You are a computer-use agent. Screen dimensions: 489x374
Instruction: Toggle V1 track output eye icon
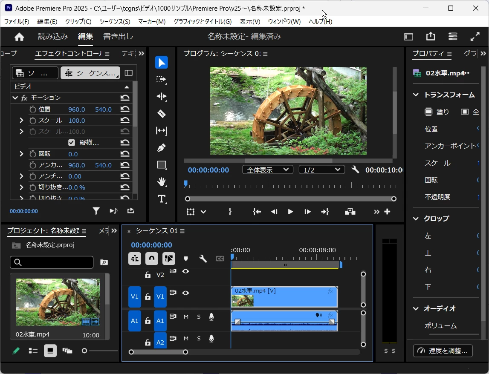pyautogui.click(x=185, y=293)
